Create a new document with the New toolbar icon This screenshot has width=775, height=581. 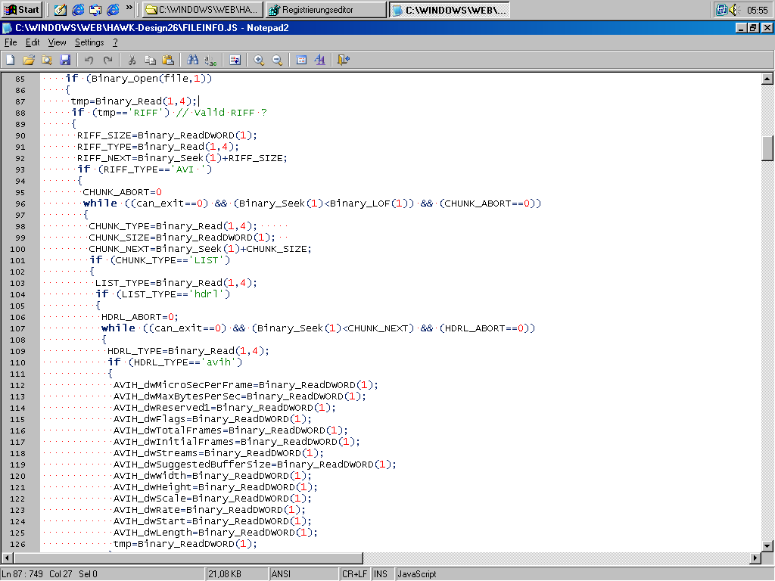coord(11,61)
